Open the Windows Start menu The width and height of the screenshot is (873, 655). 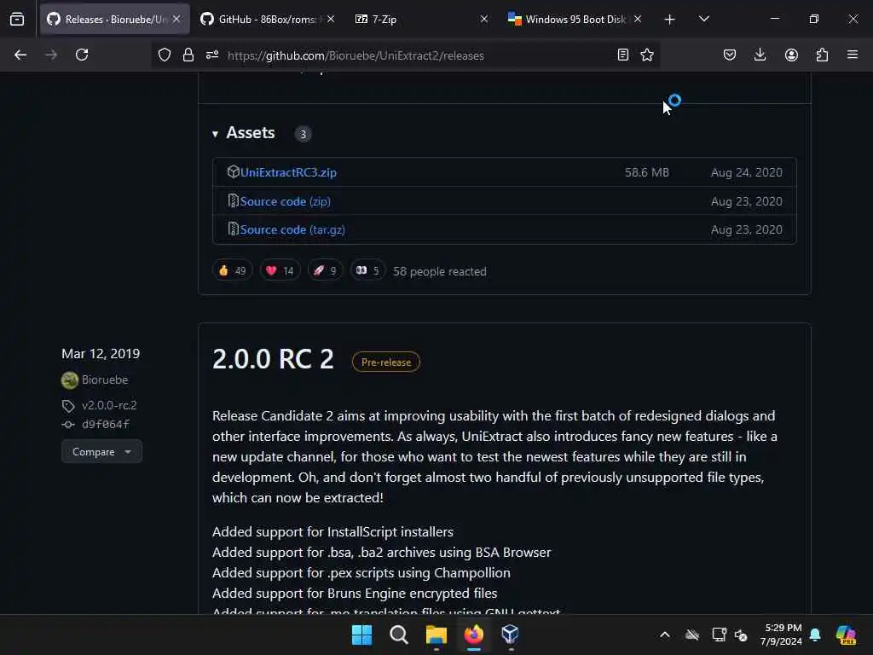tap(361, 635)
